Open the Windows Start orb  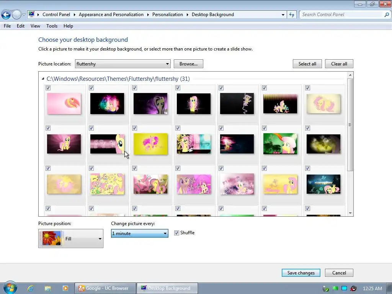coord(10,288)
